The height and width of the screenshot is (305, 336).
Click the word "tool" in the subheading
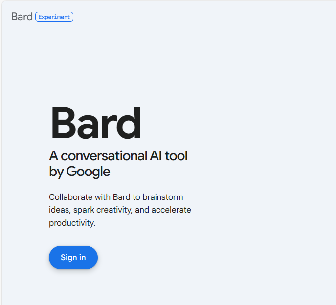[x=176, y=156]
